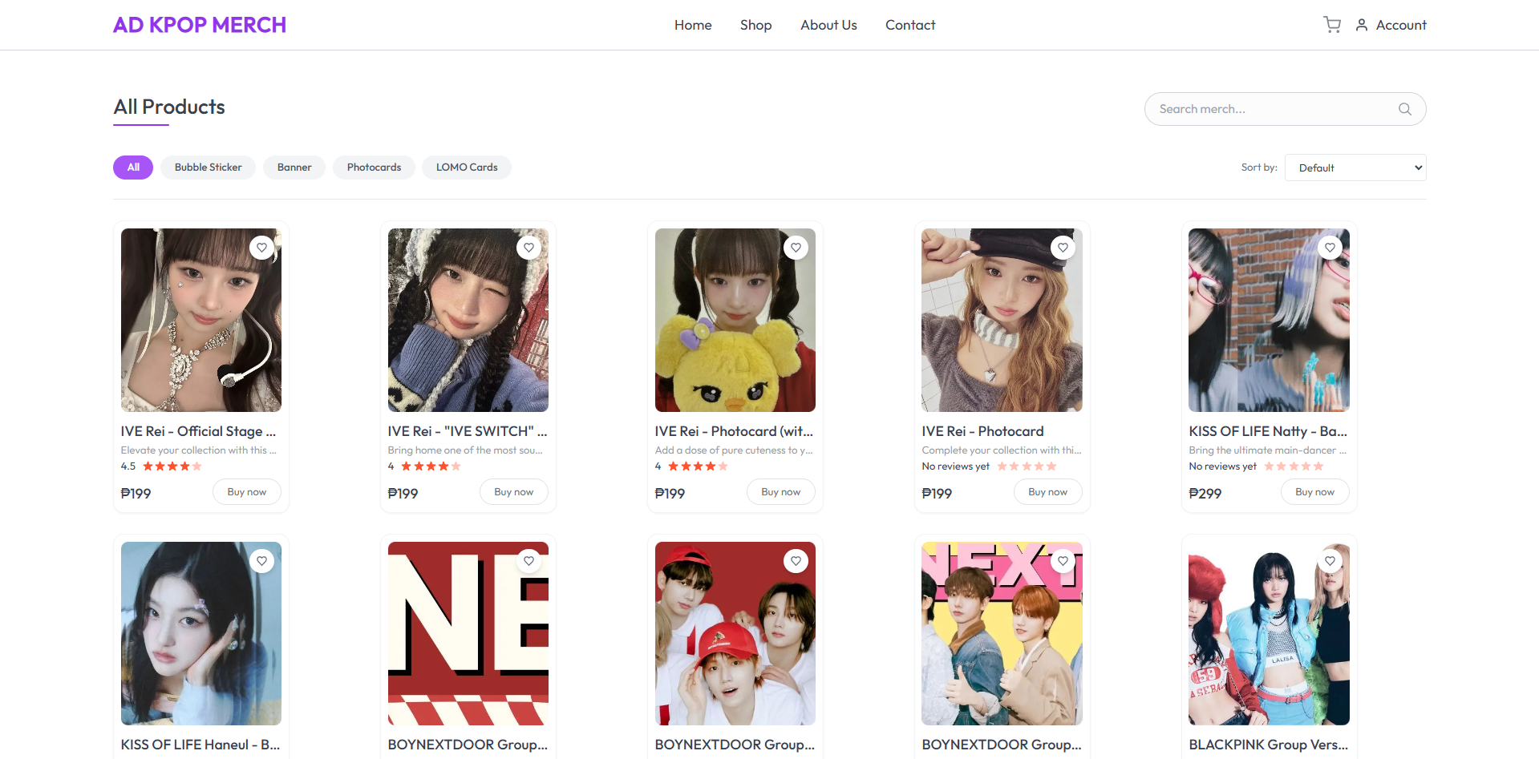
Task: Open IVE Rei "IVE SWITCH" product image
Action: [x=468, y=320]
